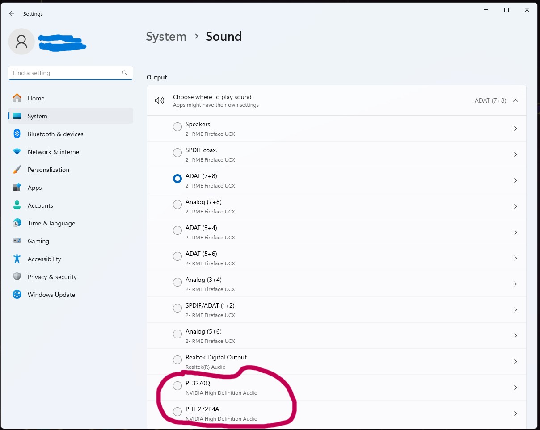Click the Network & internet wifi icon

(x=17, y=152)
